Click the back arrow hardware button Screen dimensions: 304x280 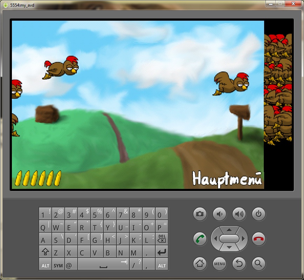(239, 264)
